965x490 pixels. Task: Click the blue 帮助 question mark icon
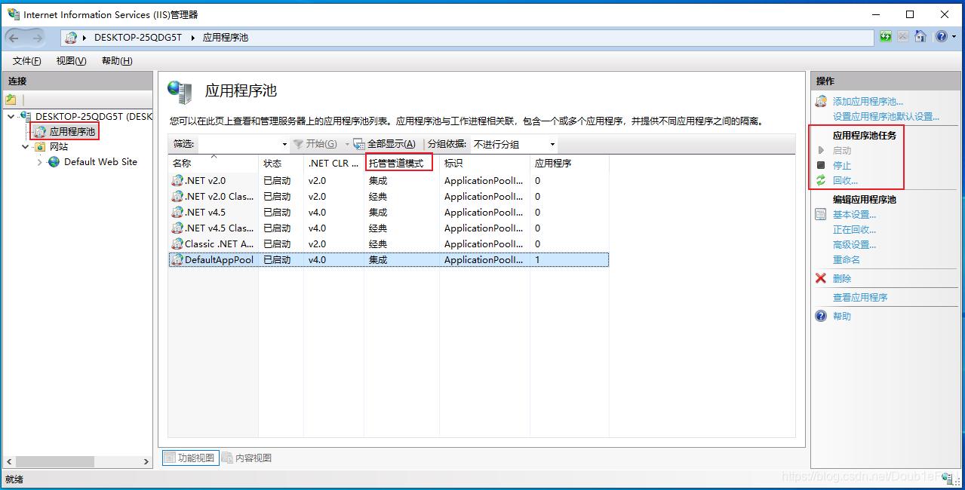click(x=821, y=316)
